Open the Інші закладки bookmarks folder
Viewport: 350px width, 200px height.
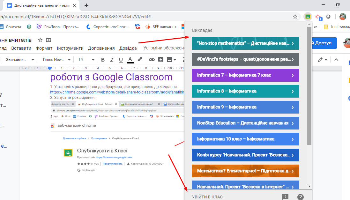(x=337, y=27)
